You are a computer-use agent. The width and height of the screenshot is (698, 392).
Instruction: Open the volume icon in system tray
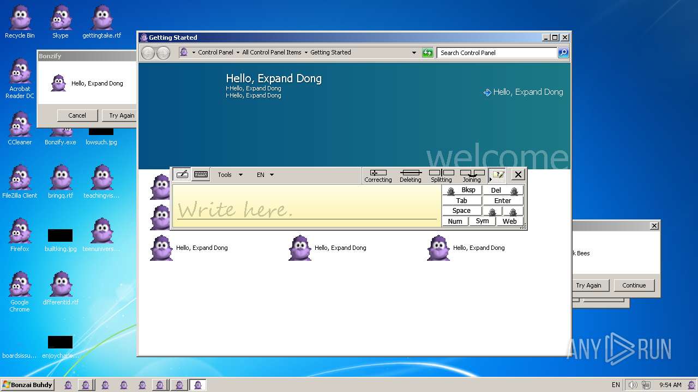633,385
